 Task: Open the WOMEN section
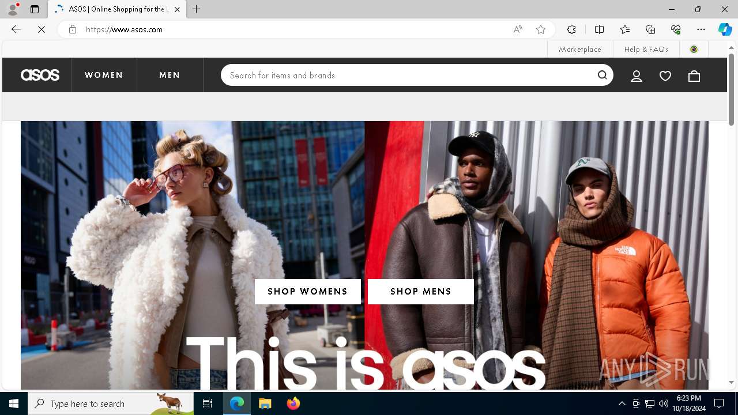(104, 75)
